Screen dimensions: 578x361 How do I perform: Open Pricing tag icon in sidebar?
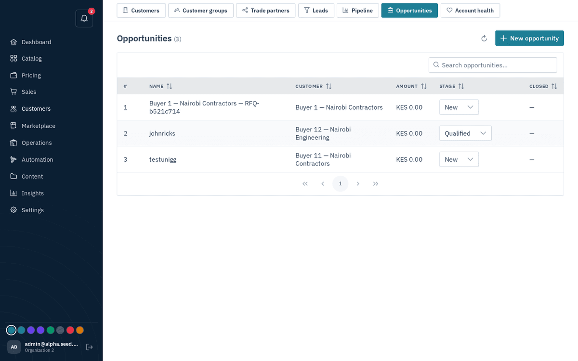coord(13,75)
